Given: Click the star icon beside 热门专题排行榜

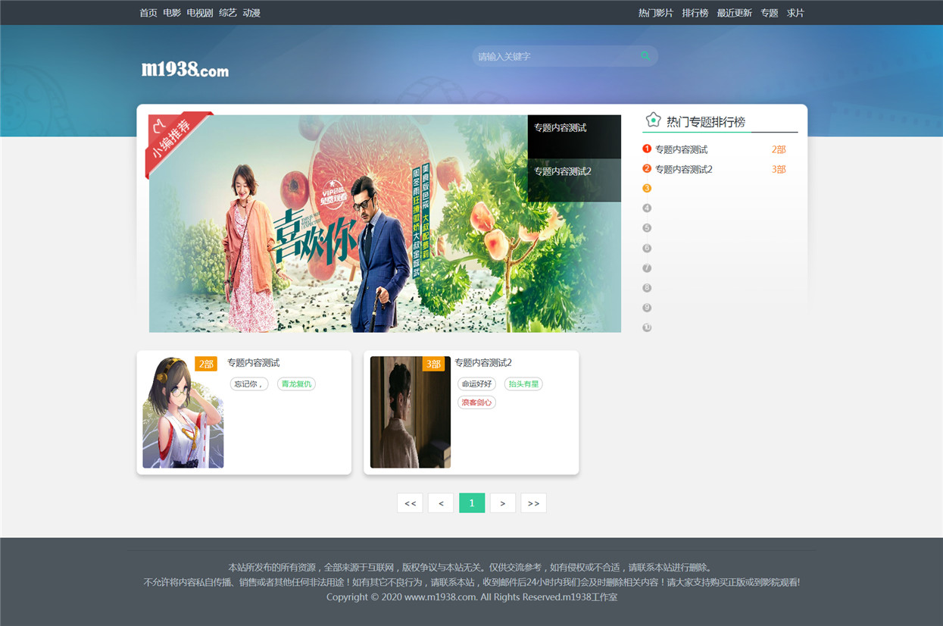Looking at the screenshot, I should tap(653, 120).
